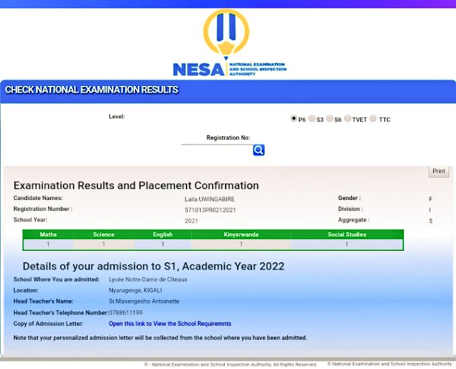456x369 pixels.
Task: Click the Aggregate value 5
Action: coord(430,221)
